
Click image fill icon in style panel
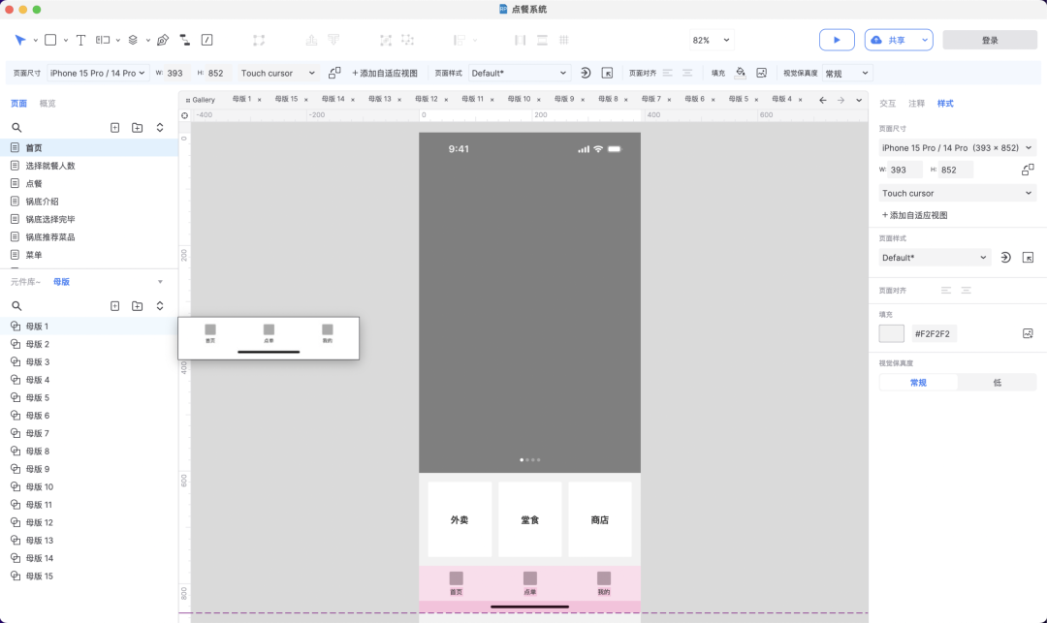(1028, 333)
